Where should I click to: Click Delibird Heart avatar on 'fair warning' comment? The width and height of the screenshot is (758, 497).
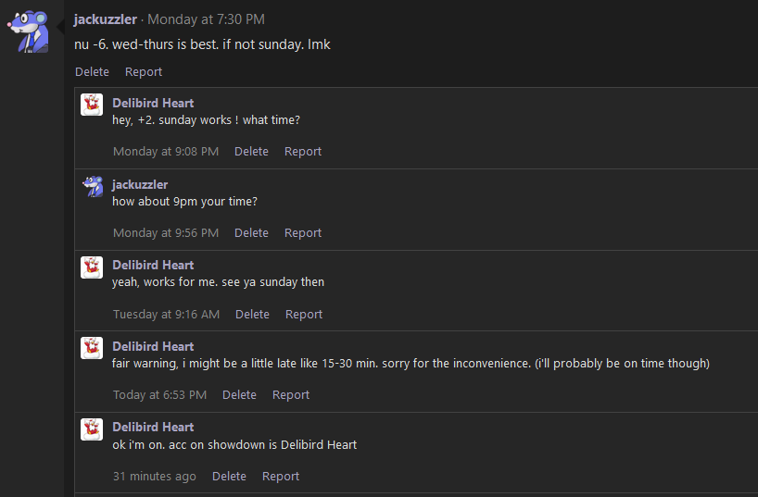point(92,348)
